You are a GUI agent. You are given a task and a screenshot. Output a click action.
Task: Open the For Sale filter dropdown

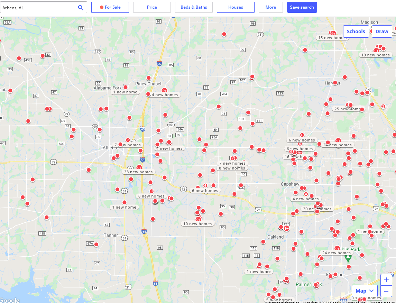click(x=110, y=7)
